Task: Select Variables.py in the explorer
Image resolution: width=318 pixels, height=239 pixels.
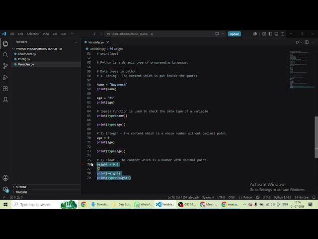Action: pos(46,64)
